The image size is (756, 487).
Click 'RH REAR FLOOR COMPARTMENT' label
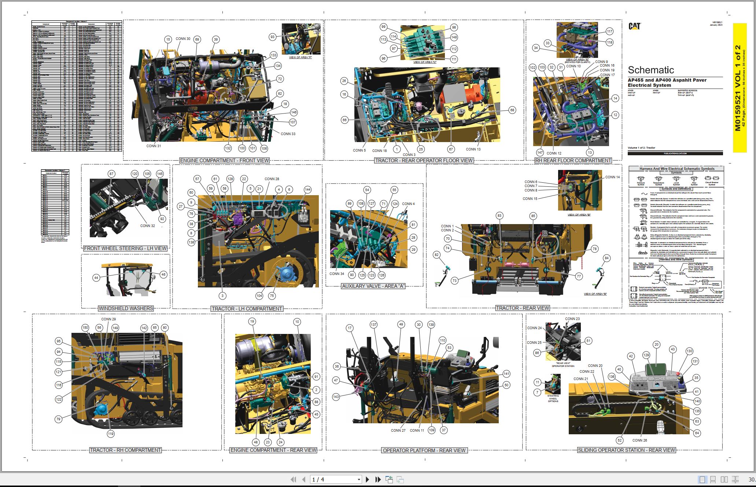click(x=573, y=160)
